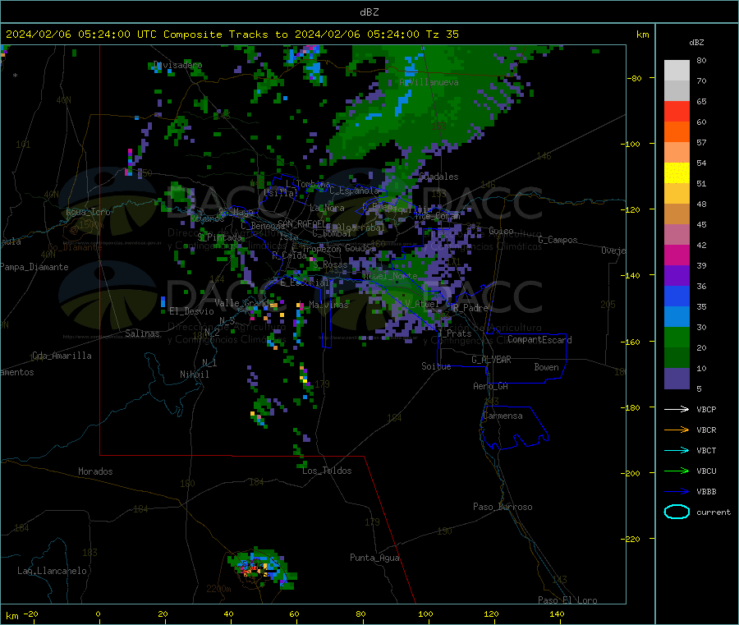Click the 'G_ALVEAR' place label

click(x=491, y=360)
